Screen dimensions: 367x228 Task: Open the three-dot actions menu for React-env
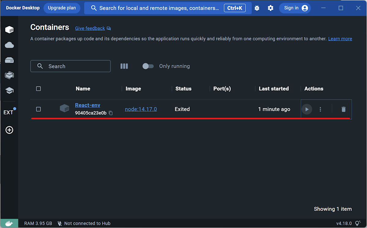coord(320,109)
